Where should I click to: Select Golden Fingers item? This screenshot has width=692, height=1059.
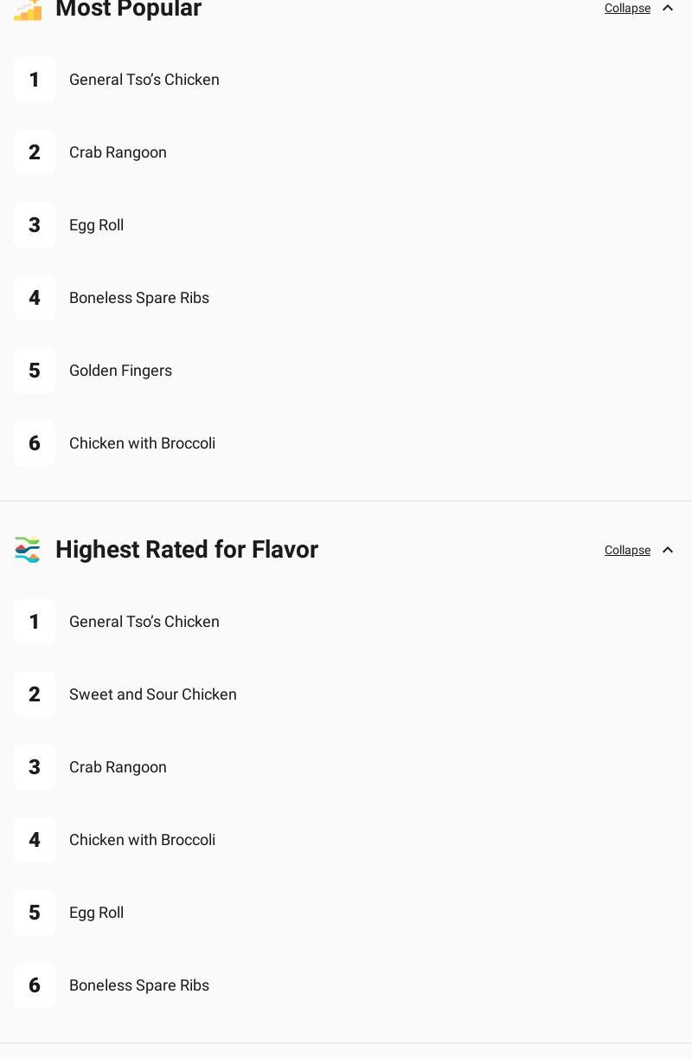(x=120, y=371)
